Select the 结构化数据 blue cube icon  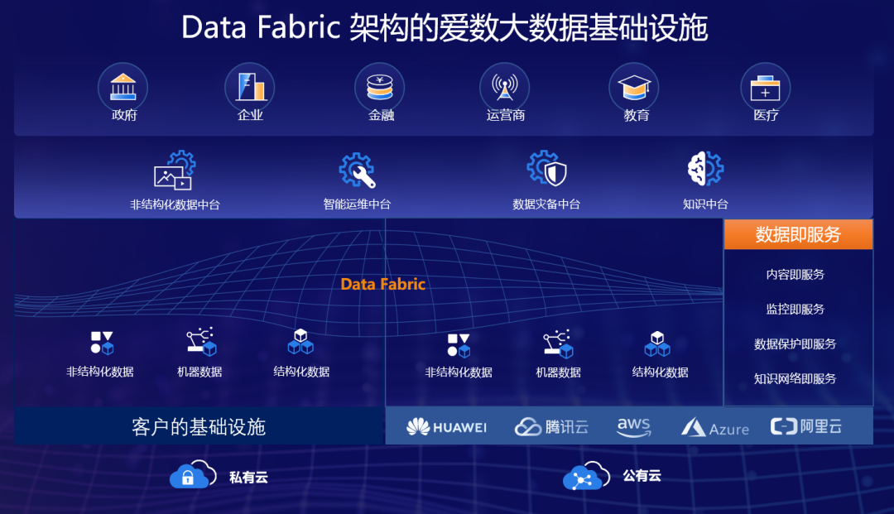click(300, 342)
